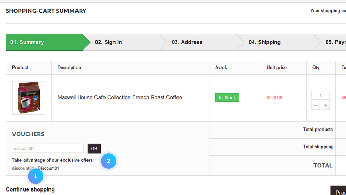The height and width of the screenshot is (195, 346).
Task: Click the green In Stock badge
Action: pyautogui.click(x=227, y=98)
